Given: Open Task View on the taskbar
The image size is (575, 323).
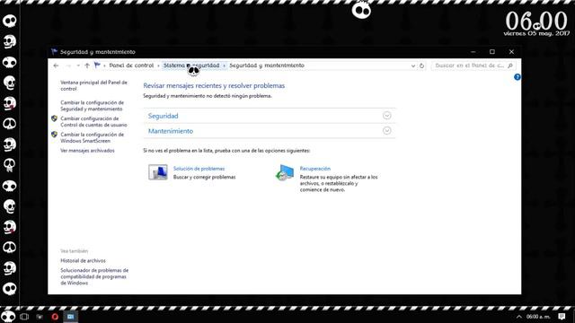Looking at the screenshot, I should point(24,317).
